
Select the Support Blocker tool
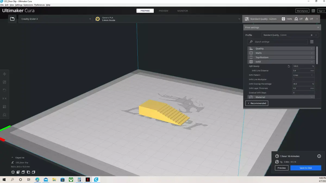tap(4, 115)
